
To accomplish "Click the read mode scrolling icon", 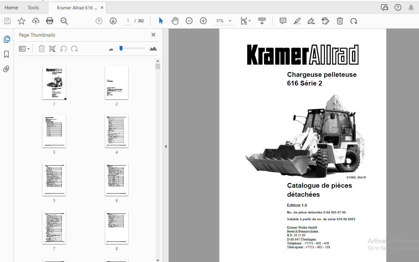I will coord(262,21).
